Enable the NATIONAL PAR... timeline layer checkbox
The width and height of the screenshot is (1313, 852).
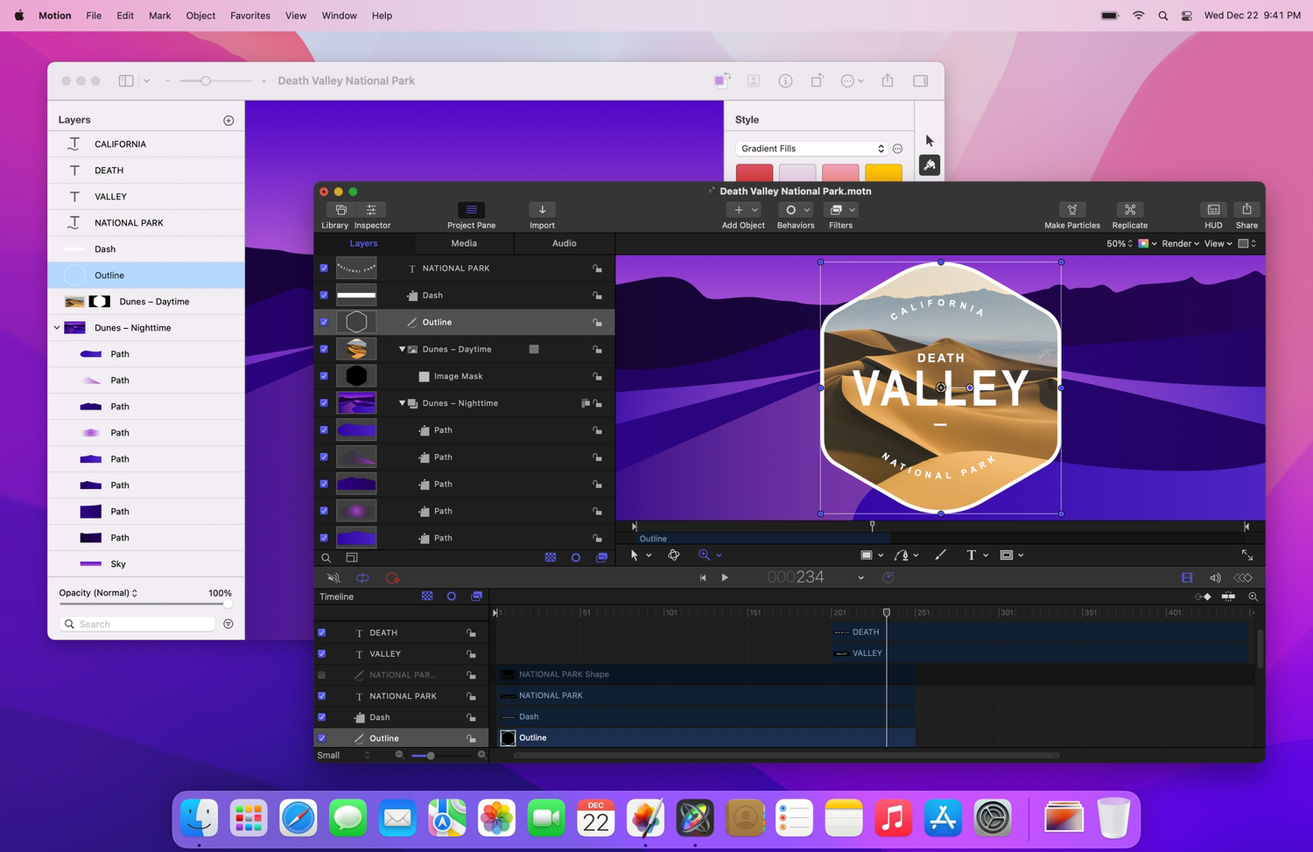[x=321, y=675]
